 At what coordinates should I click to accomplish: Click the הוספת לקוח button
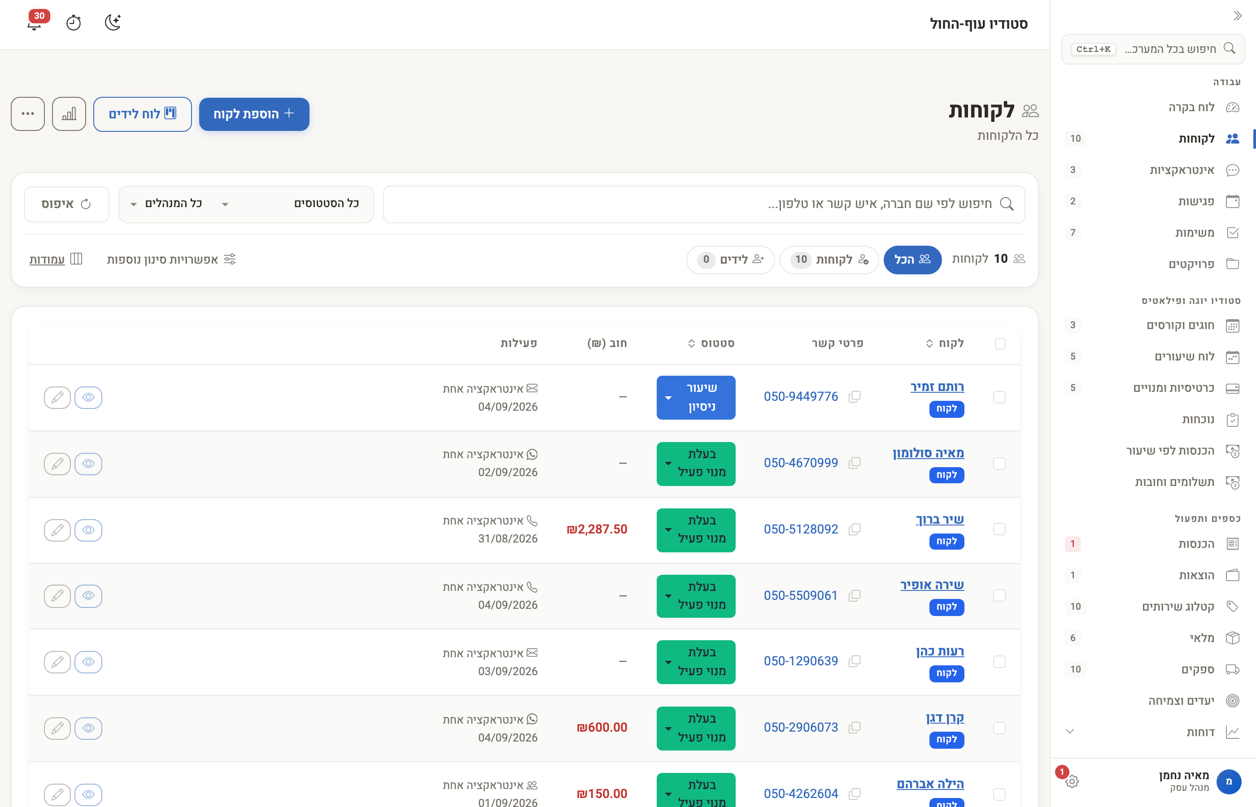[254, 114]
